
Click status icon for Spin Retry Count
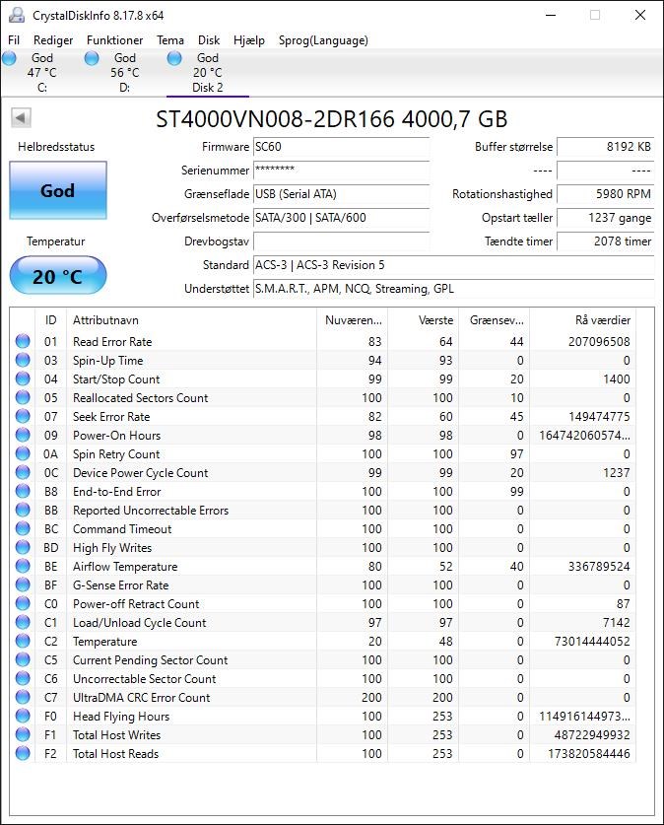pyautogui.click(x=23, y=453)
